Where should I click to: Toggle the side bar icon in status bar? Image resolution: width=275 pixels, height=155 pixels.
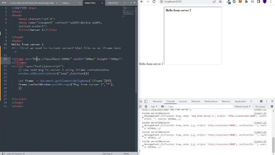click(3, 154)
